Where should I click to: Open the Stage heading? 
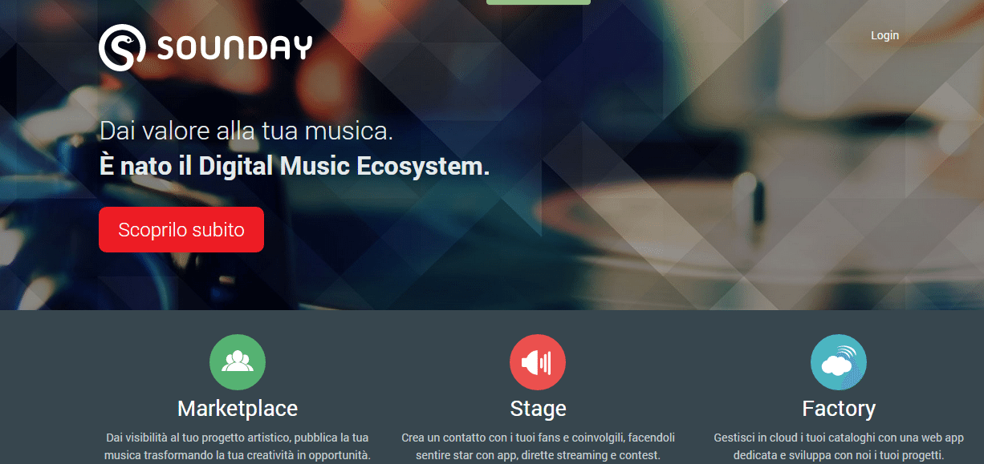[x=538, y=409]
